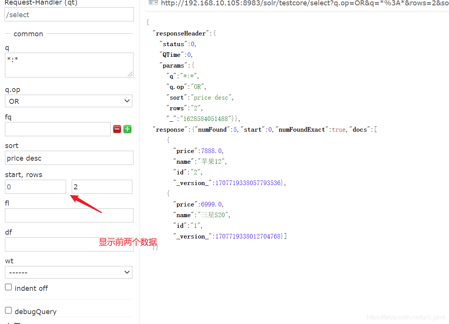The width and height of the screenshot is (449, 324).
Task: Open the q.op dropdown showing OR
Action: 69,101
